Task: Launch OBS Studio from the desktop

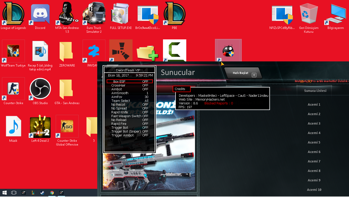Action: (40, 91)
